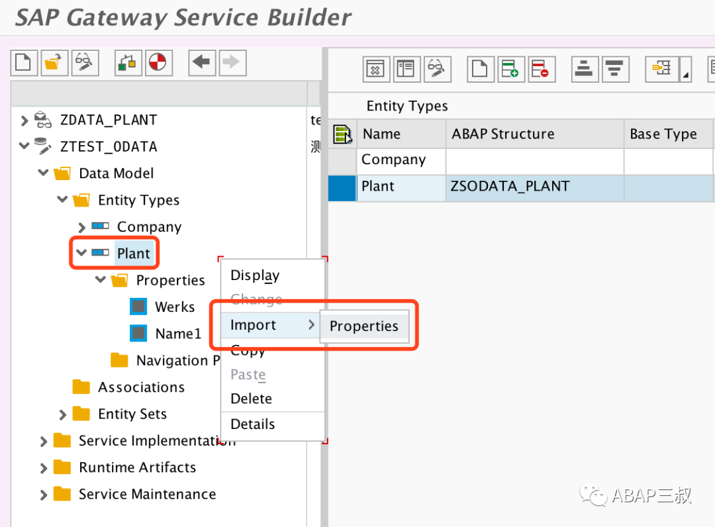Expand the Company entity type

pos(81,228)
